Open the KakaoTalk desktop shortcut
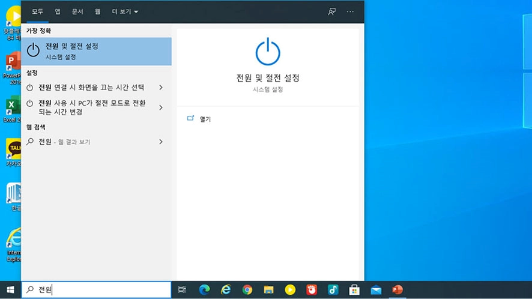The height and width of the screenshot is (299, 532). pyautogui.click(x=14, y=153)
